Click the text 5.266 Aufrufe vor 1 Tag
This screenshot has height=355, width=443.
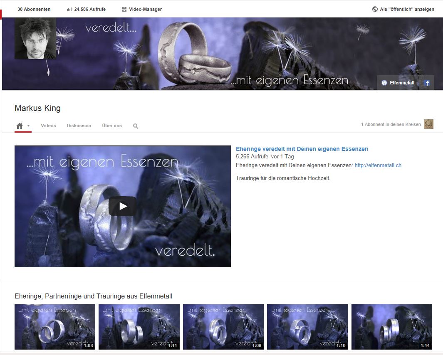pyautogui.click(x=265, y=156)
